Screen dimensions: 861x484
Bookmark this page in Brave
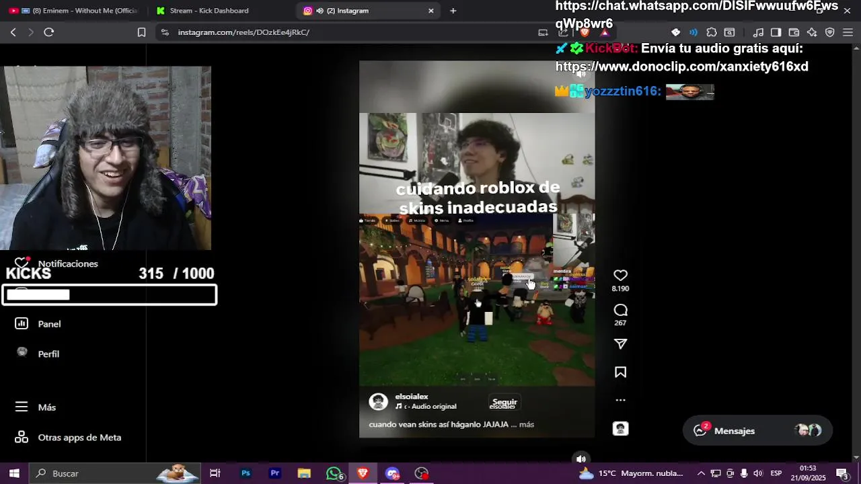pyautogui.click(x=141, y=32)
